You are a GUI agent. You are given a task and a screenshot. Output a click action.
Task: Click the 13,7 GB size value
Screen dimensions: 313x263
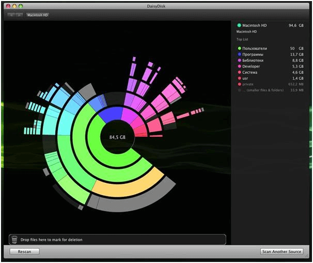[x=297, y=54]
